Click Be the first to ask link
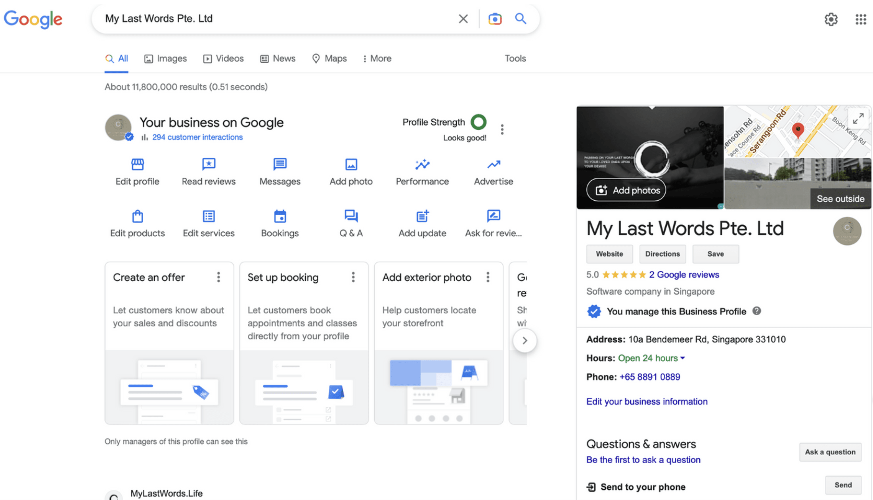The width and height of the screenshot is (873, 500). tap(643, 460)
